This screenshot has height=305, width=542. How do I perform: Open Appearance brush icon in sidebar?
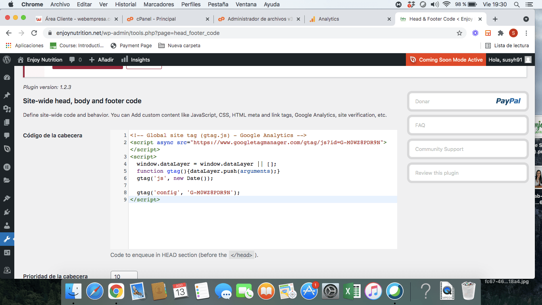tap(7, 198)
